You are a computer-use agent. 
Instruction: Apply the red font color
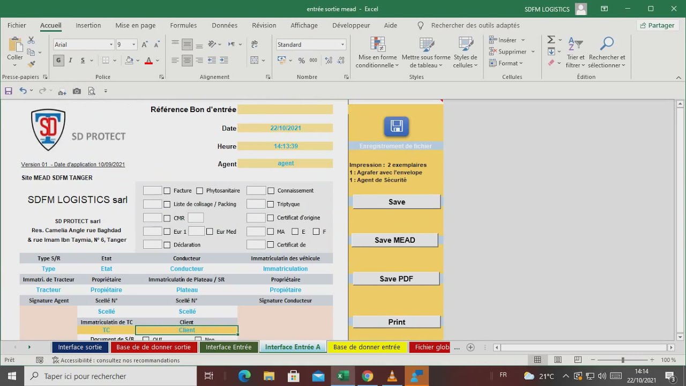point(148,61)
